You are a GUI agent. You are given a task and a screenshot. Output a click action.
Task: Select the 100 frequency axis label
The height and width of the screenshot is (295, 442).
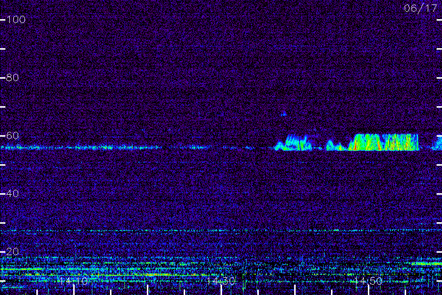click(16, 20)
